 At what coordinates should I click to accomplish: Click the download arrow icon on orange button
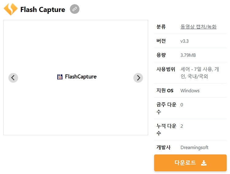(204, 163)
